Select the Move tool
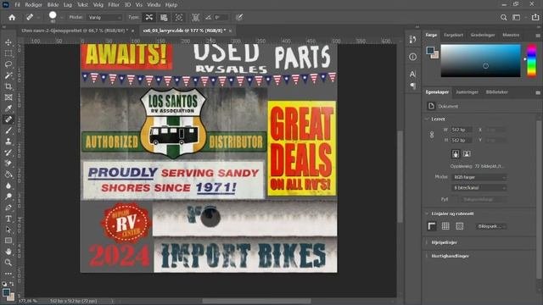Screen dimensions: 543x305 pyautogui.click(x=8, y=42)
